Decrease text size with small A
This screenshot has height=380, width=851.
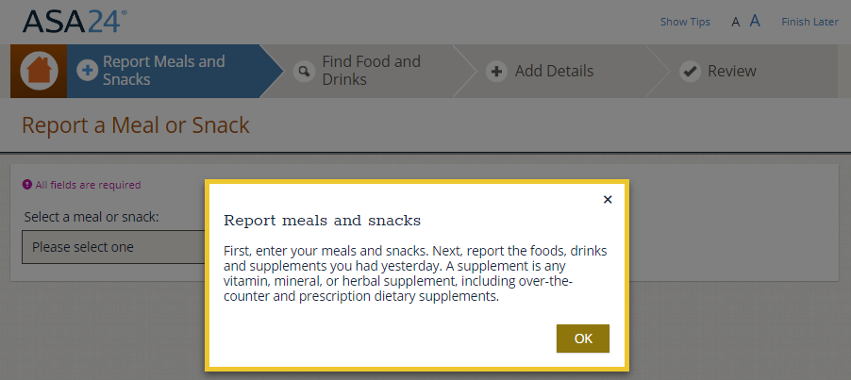(736, 22)
